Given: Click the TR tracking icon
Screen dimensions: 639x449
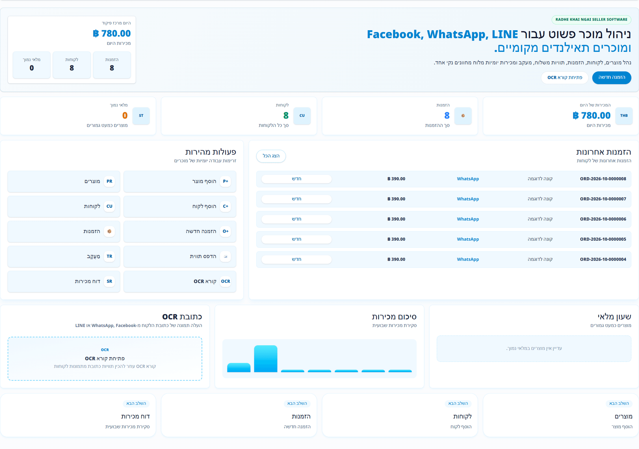Looking at the screenshot, I should click(109, 257).
